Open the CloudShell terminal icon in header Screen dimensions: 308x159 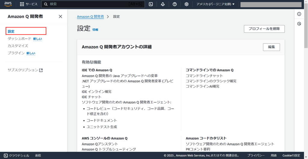(x=151, y=4)
